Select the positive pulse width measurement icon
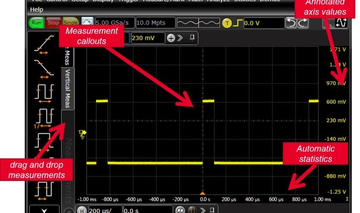Image resolution: width=360 pixels, height=213 pixels. pos(44,143)
